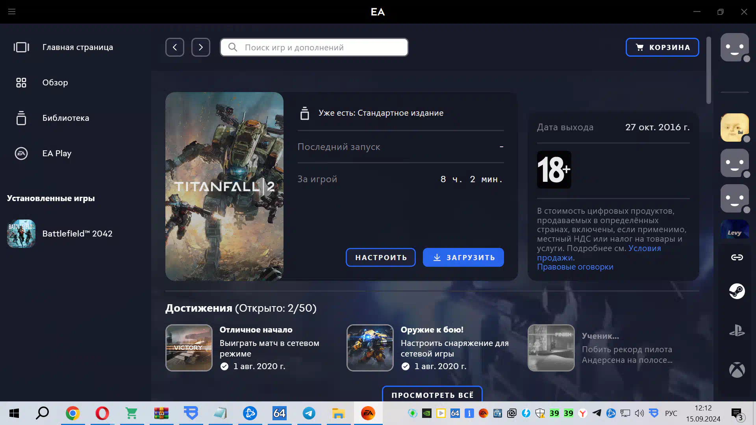Click release date 27 окт. 2016 г.
This screenshot has width=756, height=425.
pyautogui.click(x=658, y=127)
